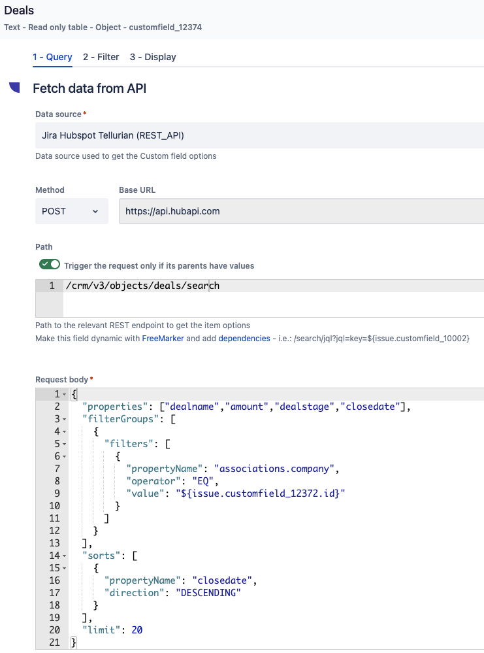This screenshot has height=653, width=484.
Task: Open the dependencies link
Action: point(244,339)
